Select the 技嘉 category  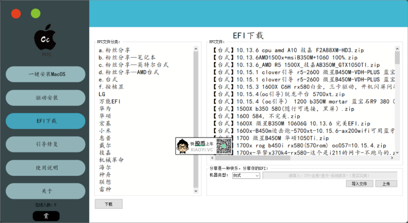pyautogui.click(x=105, y=152)
